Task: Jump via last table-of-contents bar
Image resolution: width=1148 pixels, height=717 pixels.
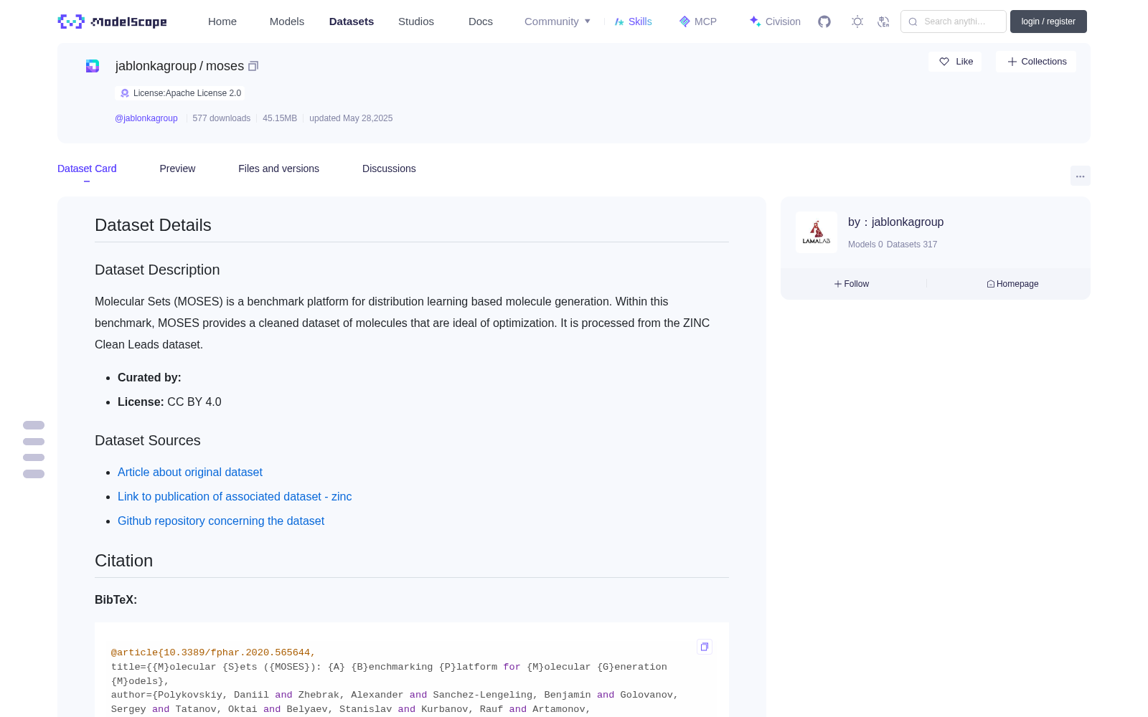Action: point(34,474)
